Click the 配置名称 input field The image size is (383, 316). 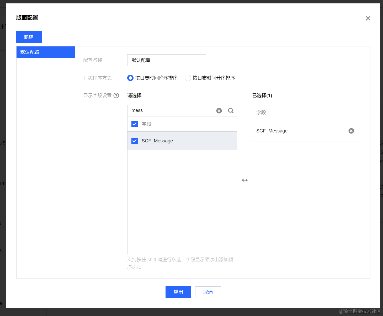[166, 60]
